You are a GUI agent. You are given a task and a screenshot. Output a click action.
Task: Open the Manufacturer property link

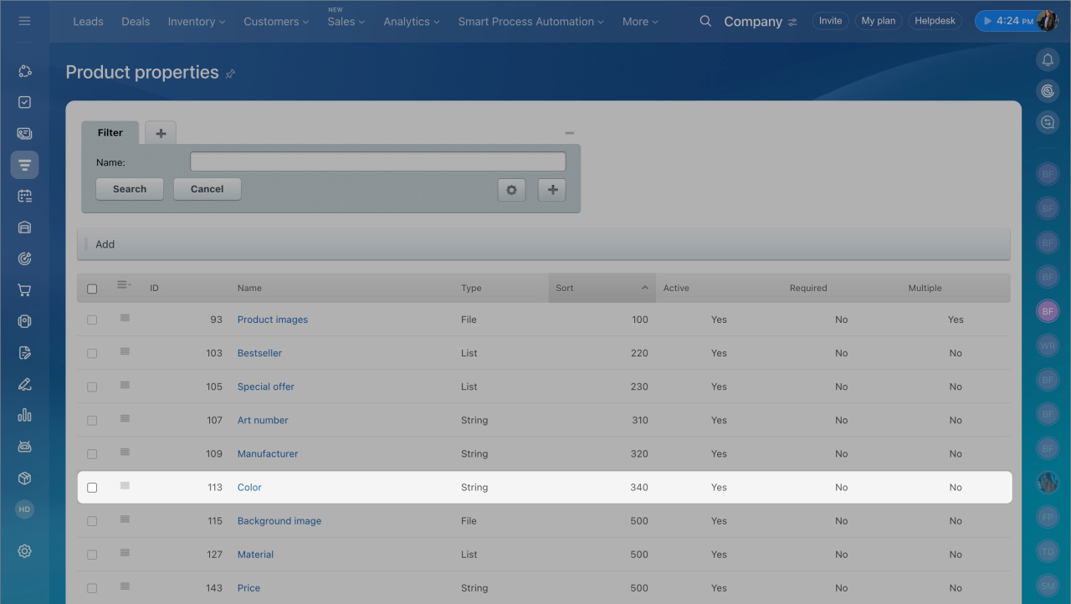point(268,453)
